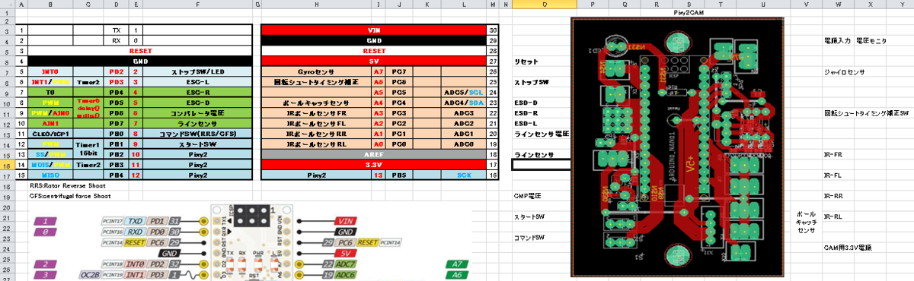Click the IR-FR cell
Viewport: 914px width, 281px height.
tap(833, 154)
